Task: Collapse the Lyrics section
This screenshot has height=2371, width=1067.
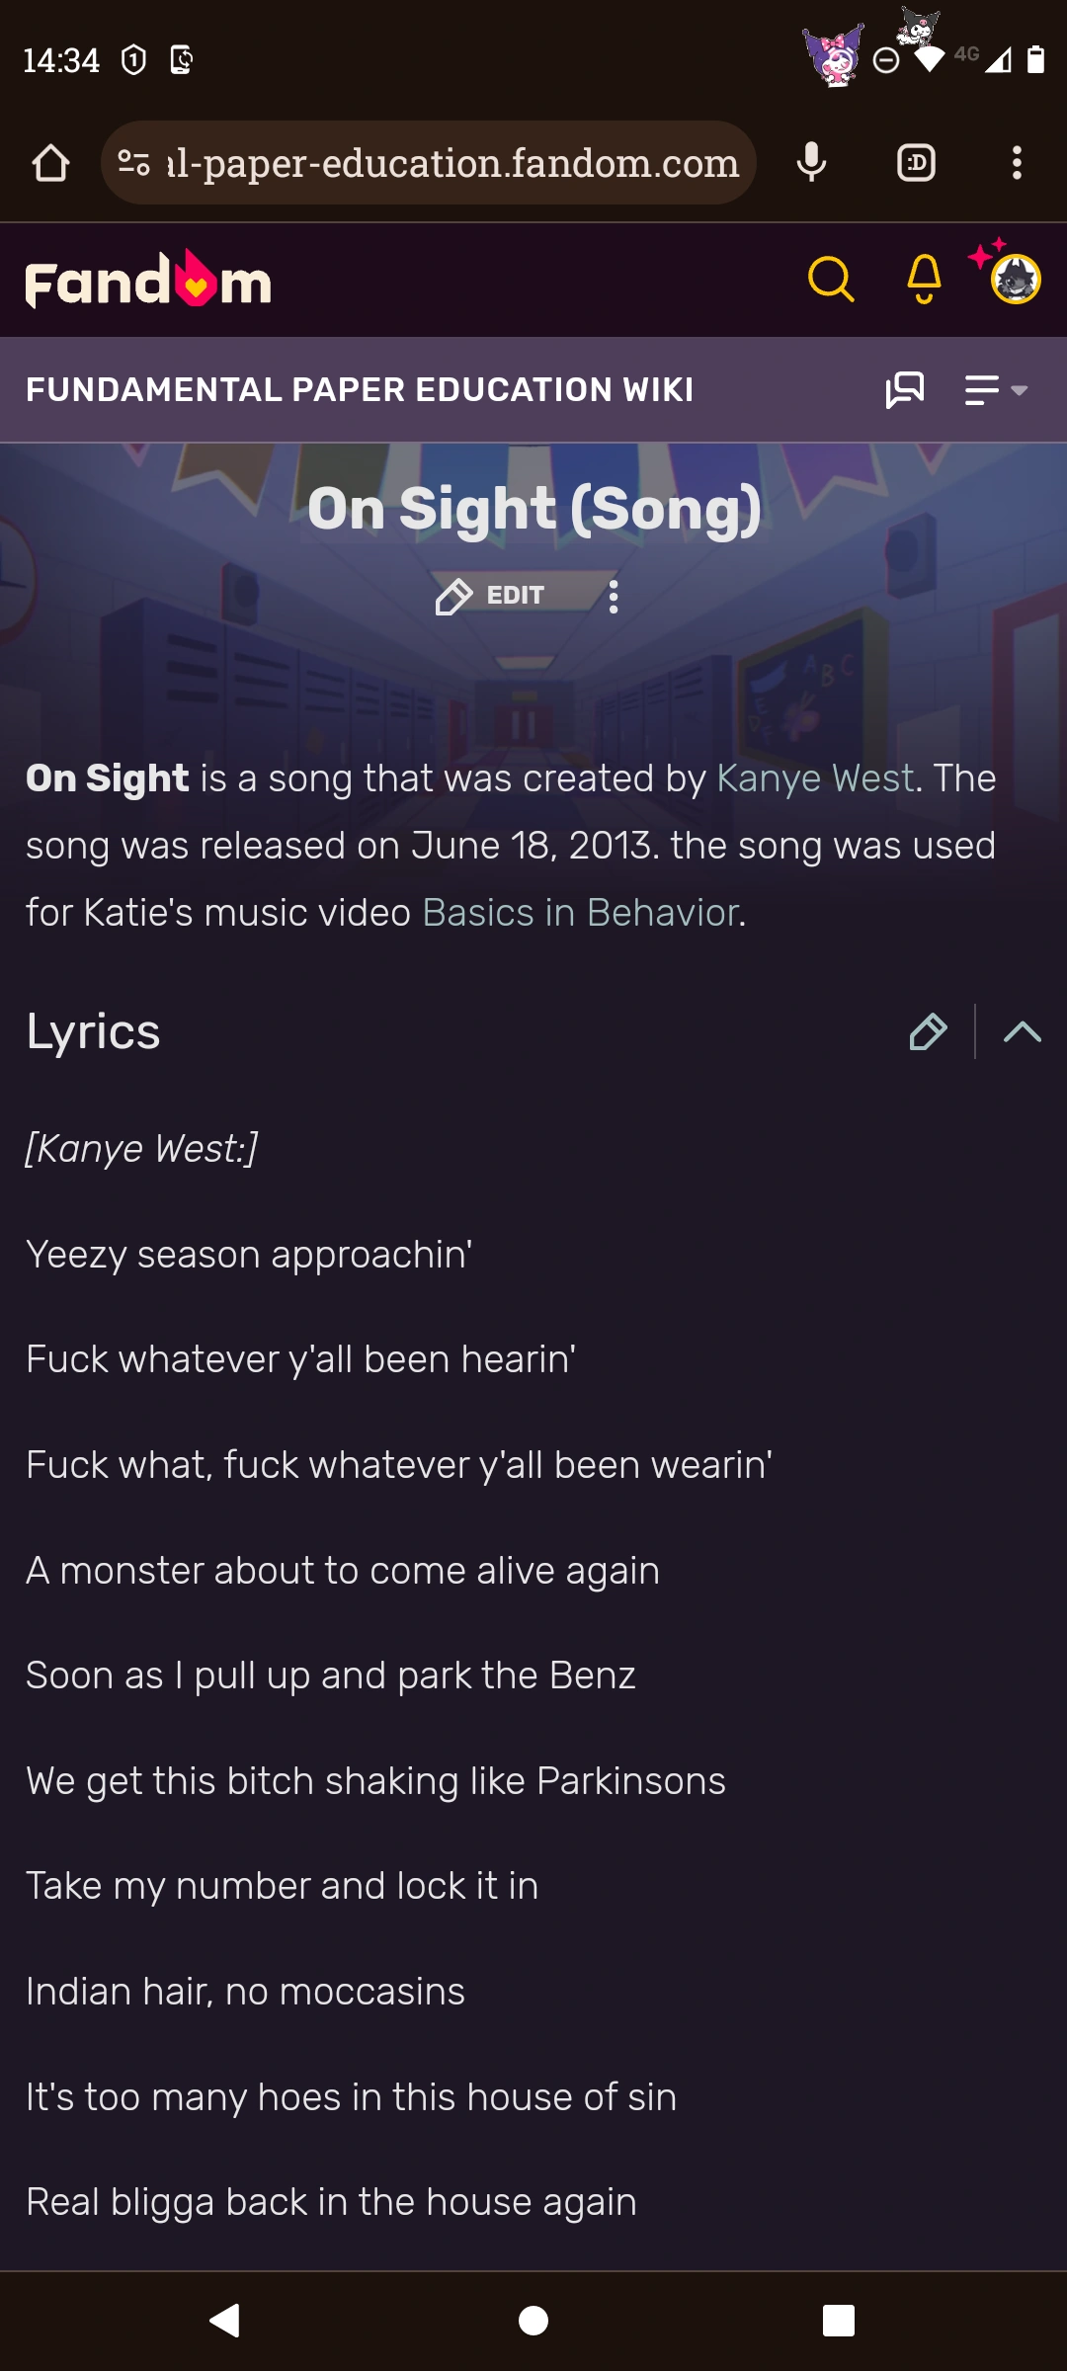Action: [x=1022, y=1032]
